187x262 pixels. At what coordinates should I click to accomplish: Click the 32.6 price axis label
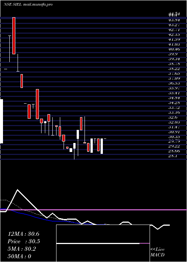pyautogui.click(x=173, y=117)
